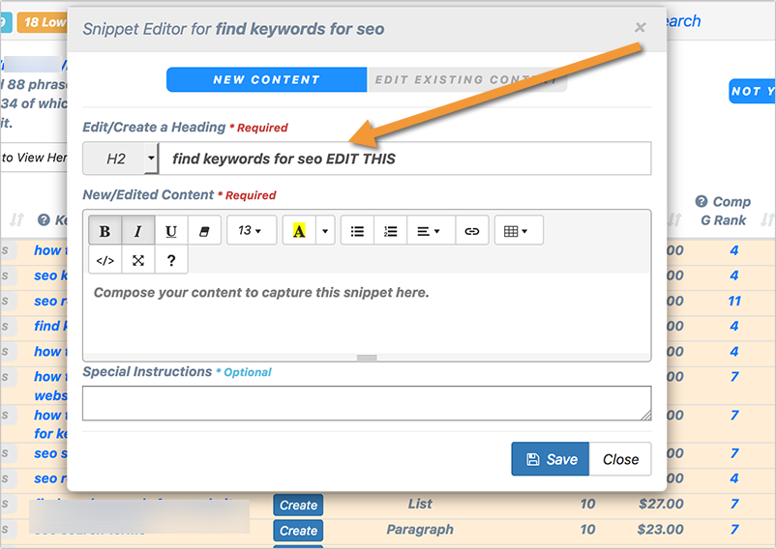Switch to the Edit Existing Content tab
The image size is (776, 549).
point(466,79)
